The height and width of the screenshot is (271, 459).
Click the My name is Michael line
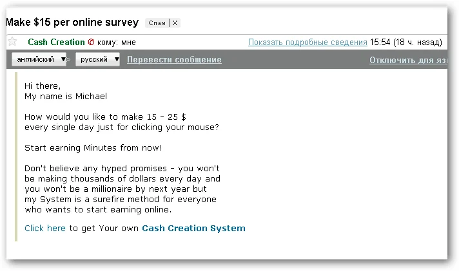(66, 96)
